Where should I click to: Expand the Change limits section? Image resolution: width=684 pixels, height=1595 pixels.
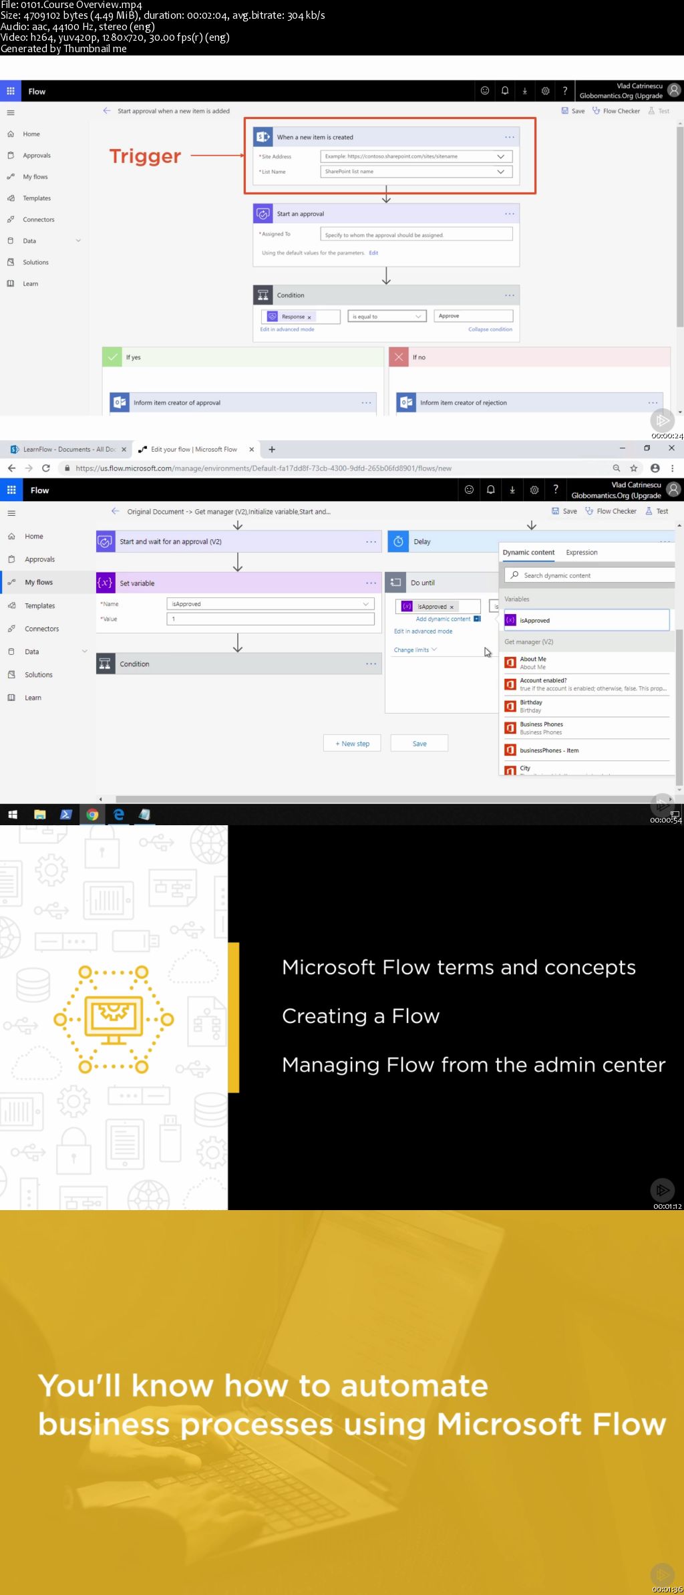coord(415,650)
